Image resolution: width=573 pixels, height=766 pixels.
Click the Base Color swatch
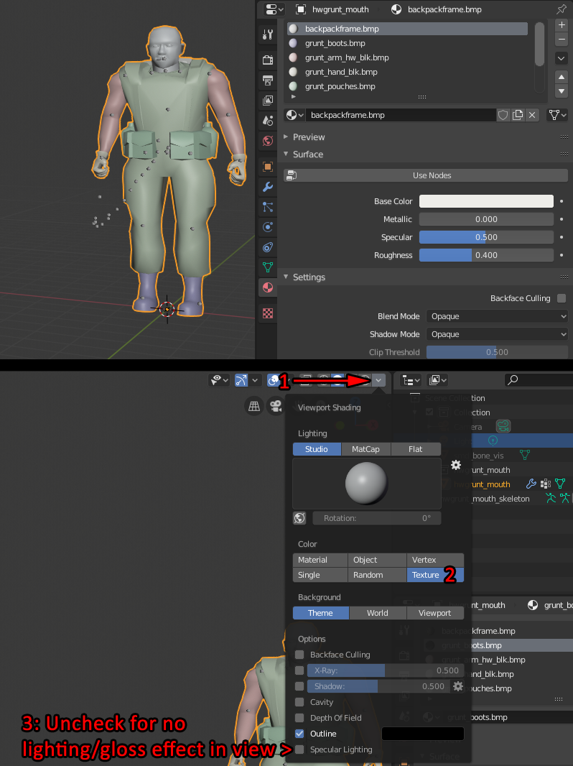click(x=486, y=201)
